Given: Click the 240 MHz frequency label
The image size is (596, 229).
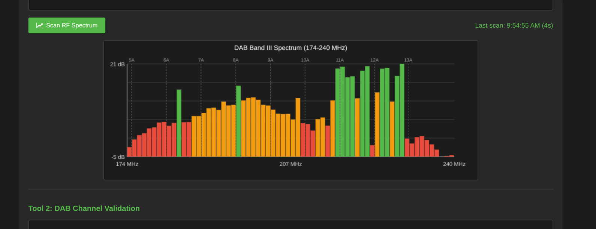Looking at the screenshot, I should pyautogui.click(x=454, y=164).
